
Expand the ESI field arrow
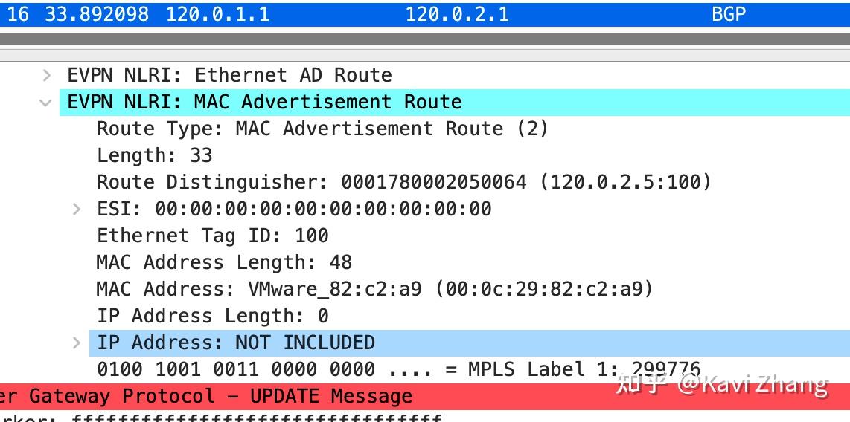pyautogui.click(x=77, y=209)
